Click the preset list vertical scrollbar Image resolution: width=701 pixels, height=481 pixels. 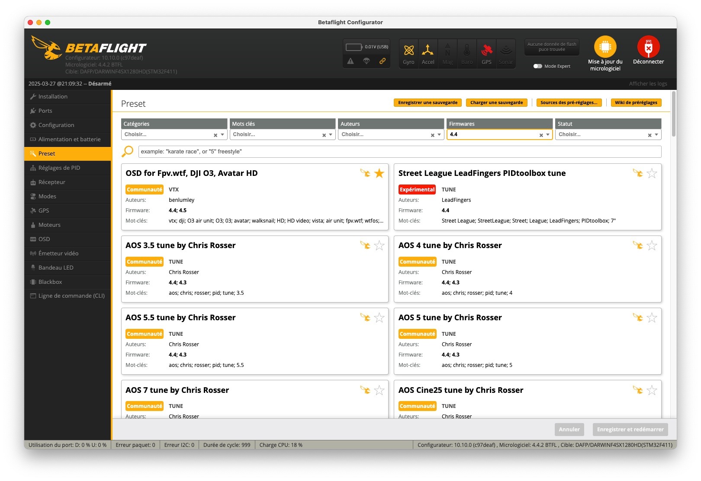[x=674, y=114]
